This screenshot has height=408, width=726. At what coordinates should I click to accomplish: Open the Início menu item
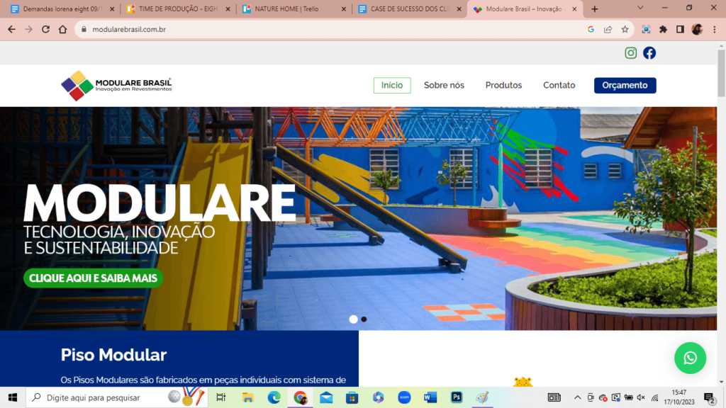click(391, 85)
